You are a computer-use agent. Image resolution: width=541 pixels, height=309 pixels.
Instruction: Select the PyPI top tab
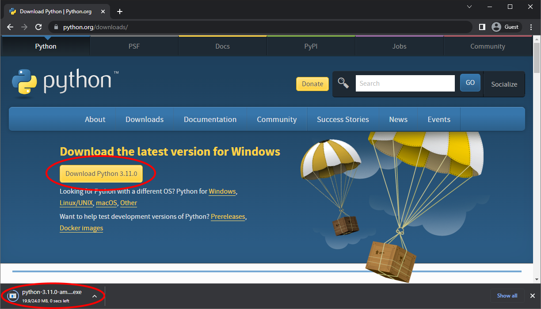pyautogui.click(x=311, y=46)
